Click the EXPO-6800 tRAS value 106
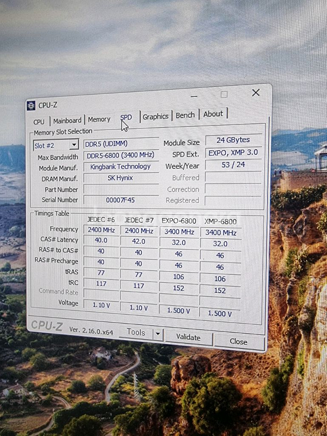 179,277
